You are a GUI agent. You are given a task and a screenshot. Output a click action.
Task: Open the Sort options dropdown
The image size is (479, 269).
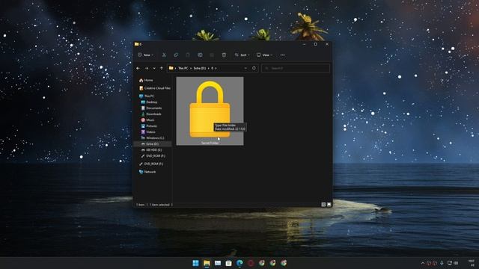242,55
